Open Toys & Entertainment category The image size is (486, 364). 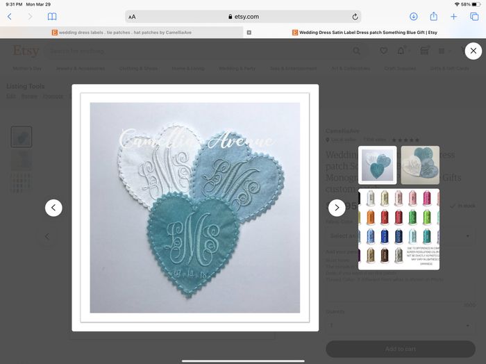(x=293, y=68)
